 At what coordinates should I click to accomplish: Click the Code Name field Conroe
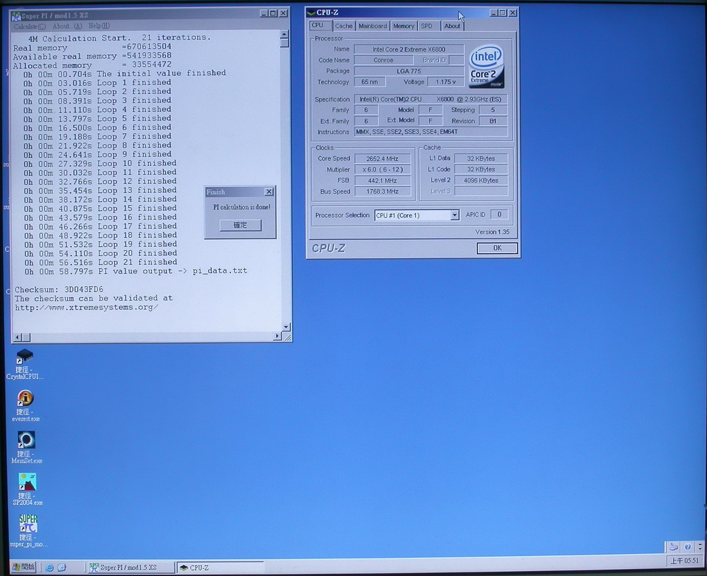click(x=383, y=60)
